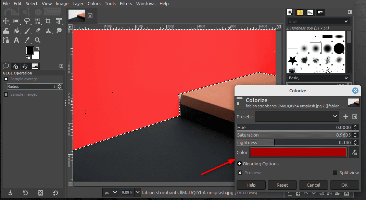Choose the Zoom tool
The width and height of the screenshot is (366, 200).
click(37, 40)
